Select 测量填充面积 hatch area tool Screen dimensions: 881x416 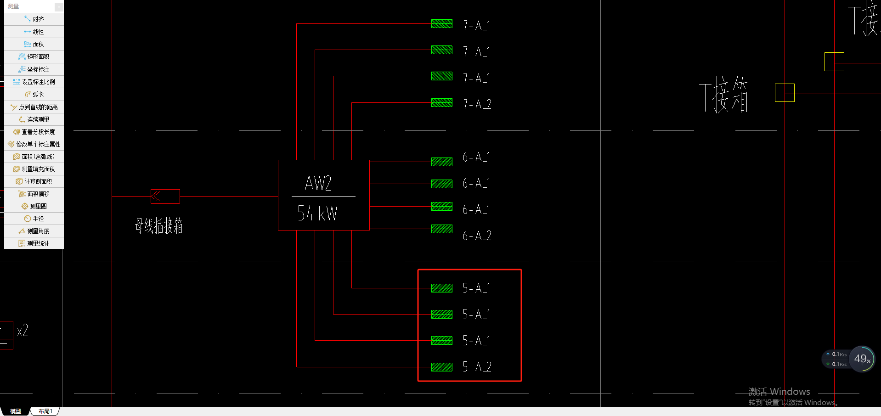pos(34,169)
